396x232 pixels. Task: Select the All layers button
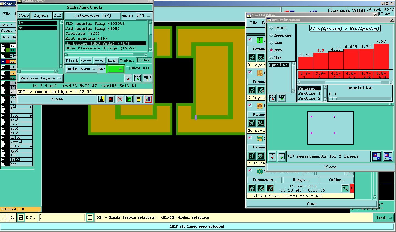point(58,16)
